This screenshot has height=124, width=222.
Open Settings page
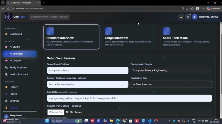click(x=14, y=101)
